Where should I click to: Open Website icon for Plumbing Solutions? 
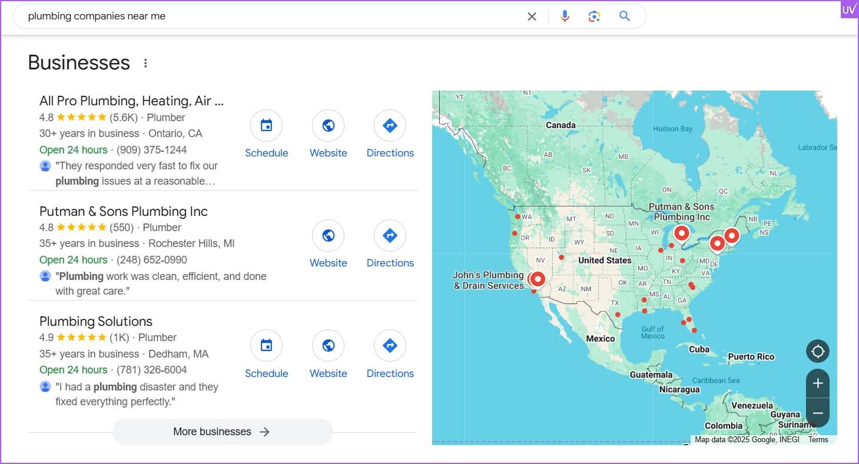click(328, 346)
